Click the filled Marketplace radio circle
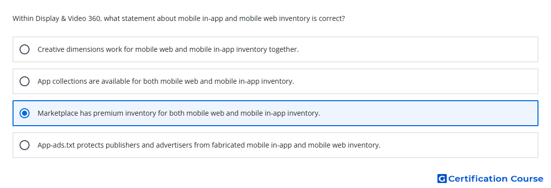This screenshot has width=551, height=188. click(x=25, y=113)
